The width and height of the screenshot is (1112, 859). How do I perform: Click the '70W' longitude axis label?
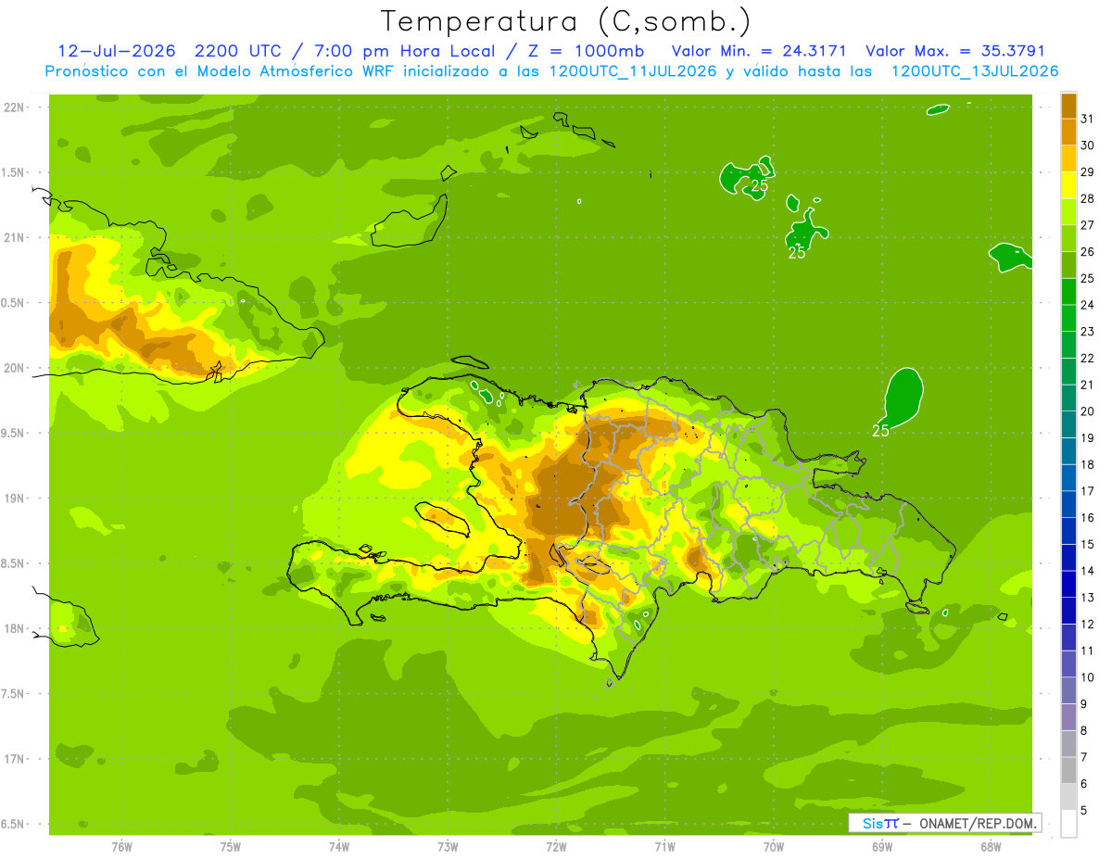(x=774, y=846)
